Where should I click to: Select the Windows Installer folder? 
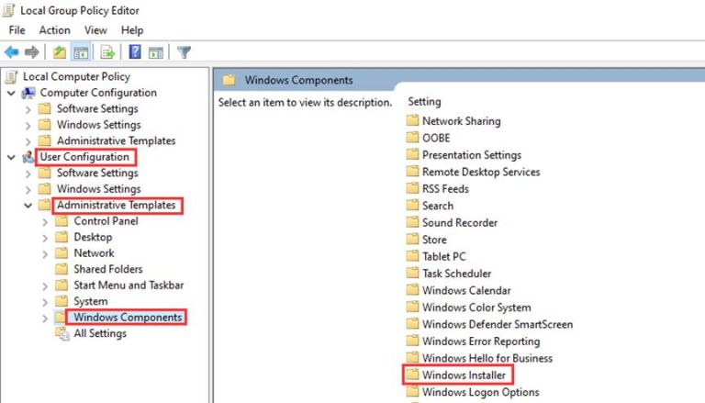[463, 375]
